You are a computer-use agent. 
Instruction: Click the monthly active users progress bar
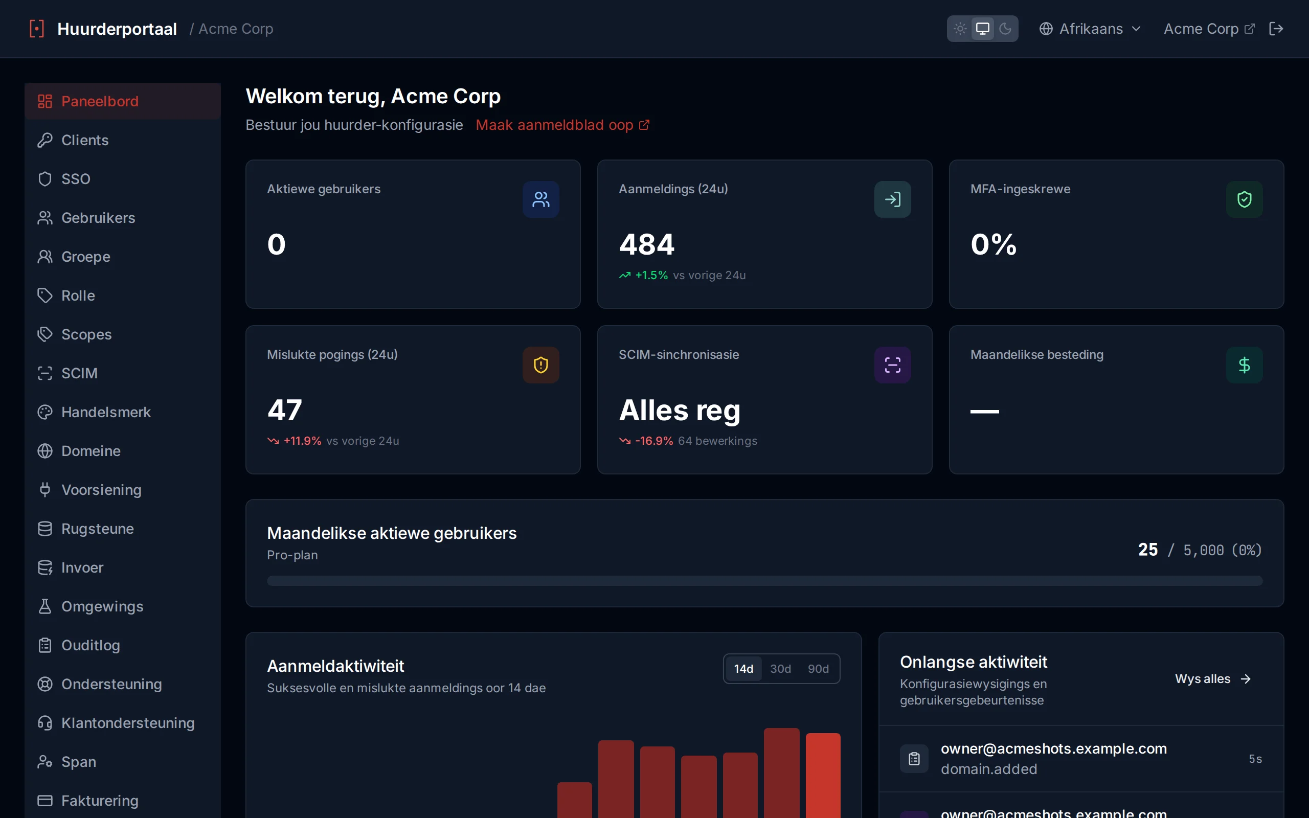(x=764, y=580)
